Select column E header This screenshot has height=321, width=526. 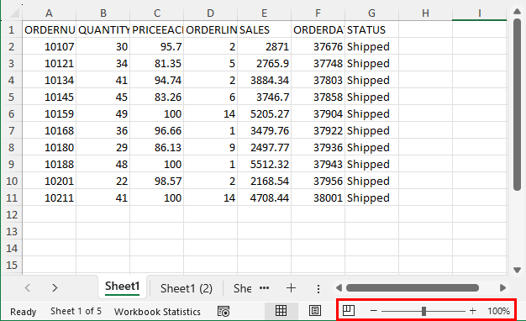tap(264, 13)
